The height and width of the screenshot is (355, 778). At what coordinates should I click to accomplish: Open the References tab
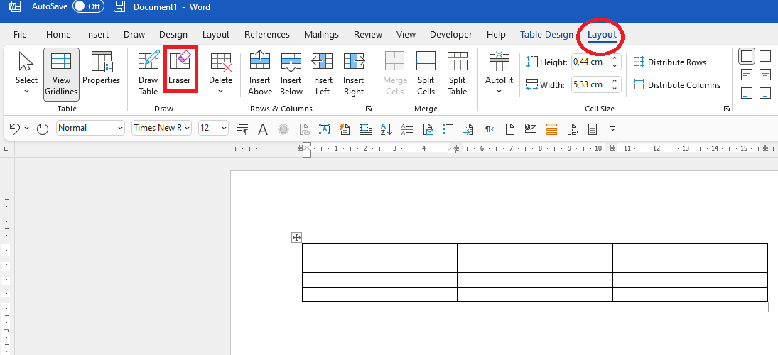pos(267,35)
